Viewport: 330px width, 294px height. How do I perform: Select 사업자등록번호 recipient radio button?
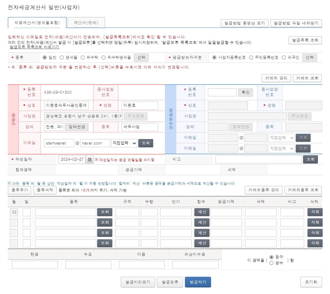[214, 57]
